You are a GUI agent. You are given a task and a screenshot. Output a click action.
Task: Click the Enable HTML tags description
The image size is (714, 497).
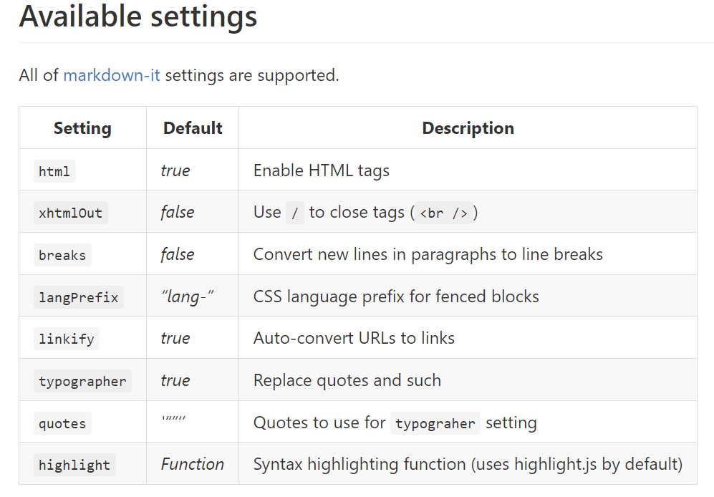[x=322, y=170]
